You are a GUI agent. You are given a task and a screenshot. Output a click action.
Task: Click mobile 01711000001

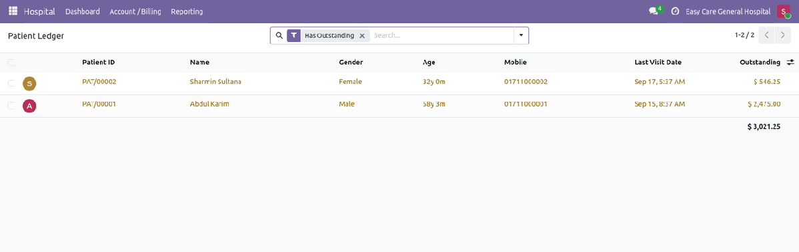pyautogui.click(x=526, y=104)
